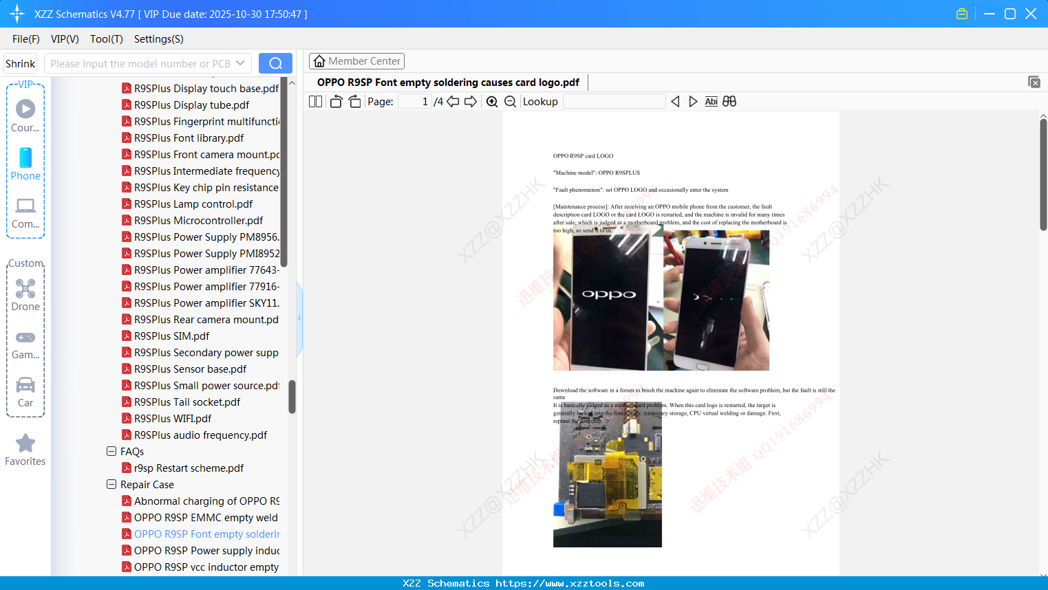
Task: Open R9SPlus Key chip pin resistance file
Action: (x=206, y=187)
